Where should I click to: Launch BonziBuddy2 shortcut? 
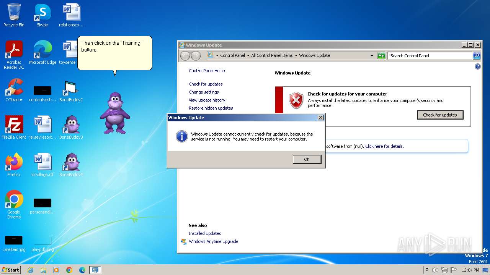71,90
